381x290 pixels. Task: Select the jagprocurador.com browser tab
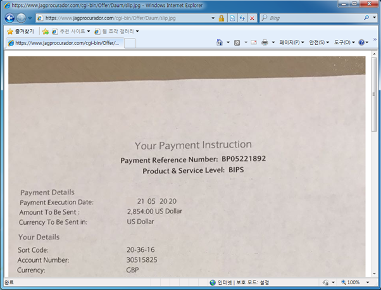click(x=65, y=43)
